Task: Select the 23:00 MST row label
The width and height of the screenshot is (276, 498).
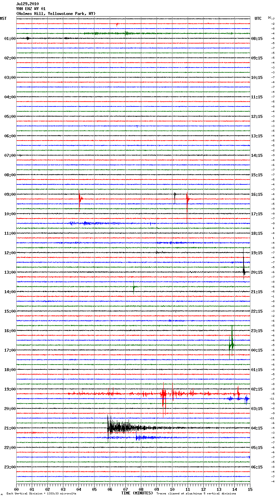Action: coord(10,467)
